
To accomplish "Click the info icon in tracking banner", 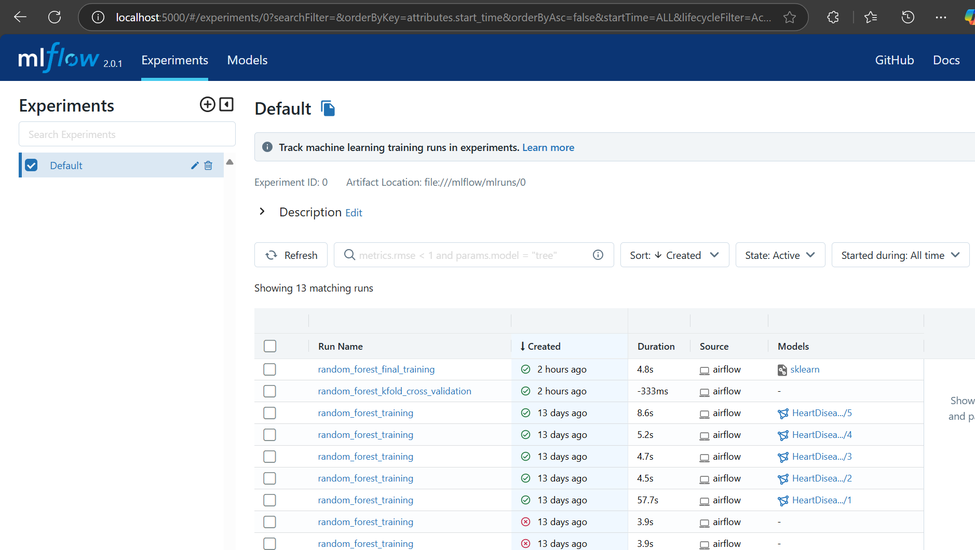I will coord(267,147).
